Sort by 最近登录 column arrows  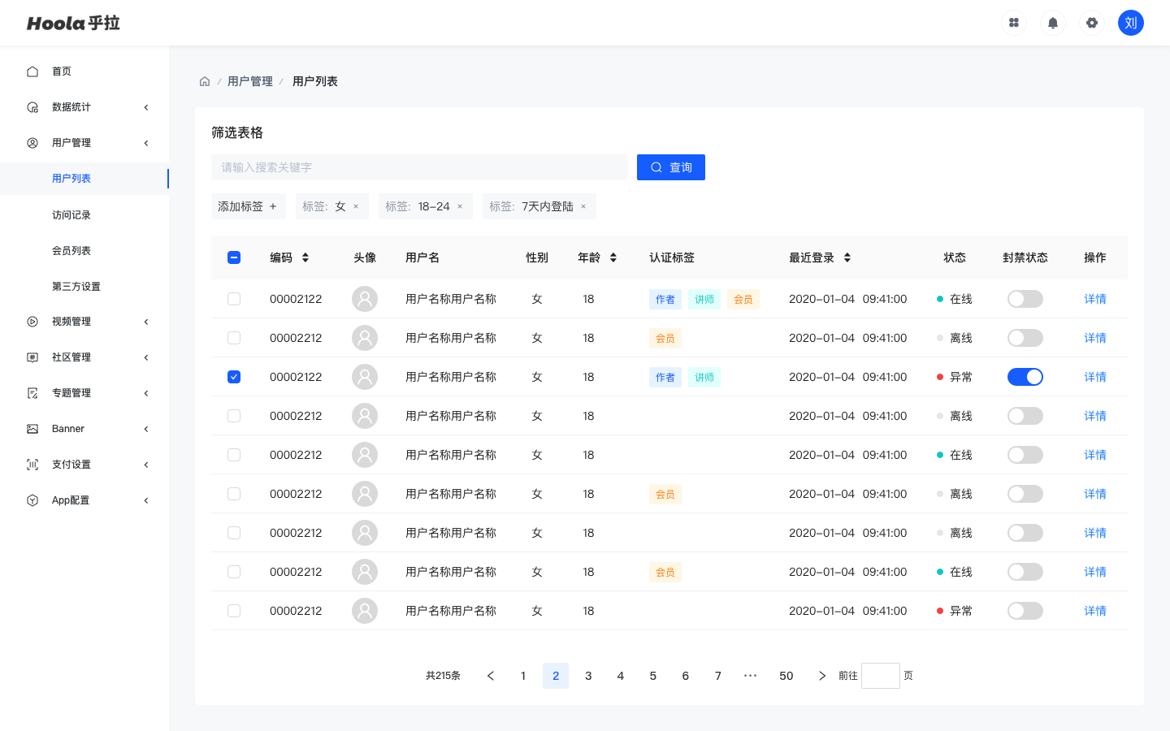tap(847, 257)
